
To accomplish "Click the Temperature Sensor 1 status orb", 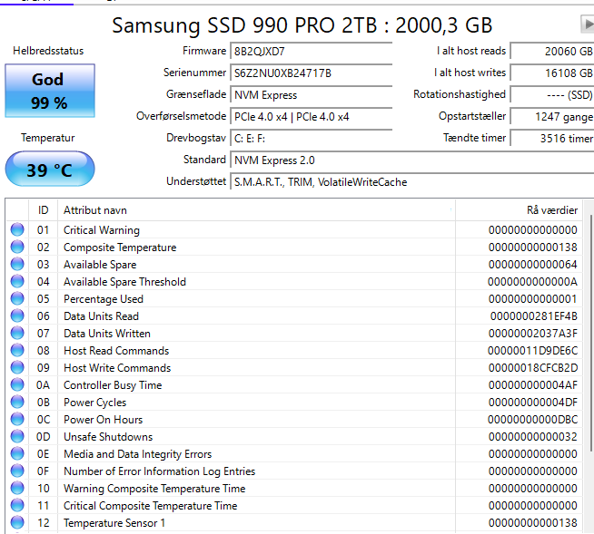I will tap(17, 522).
